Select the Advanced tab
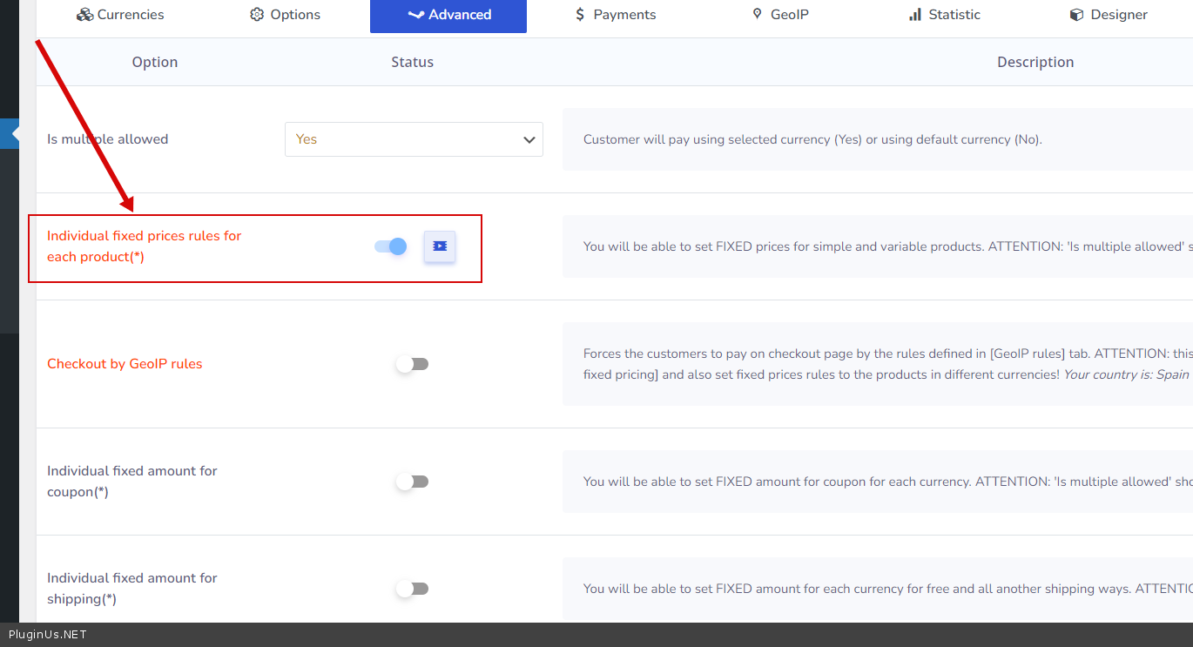Image resolution: width=1193 pixels, height=647 pixels. [x=448, y=15]
